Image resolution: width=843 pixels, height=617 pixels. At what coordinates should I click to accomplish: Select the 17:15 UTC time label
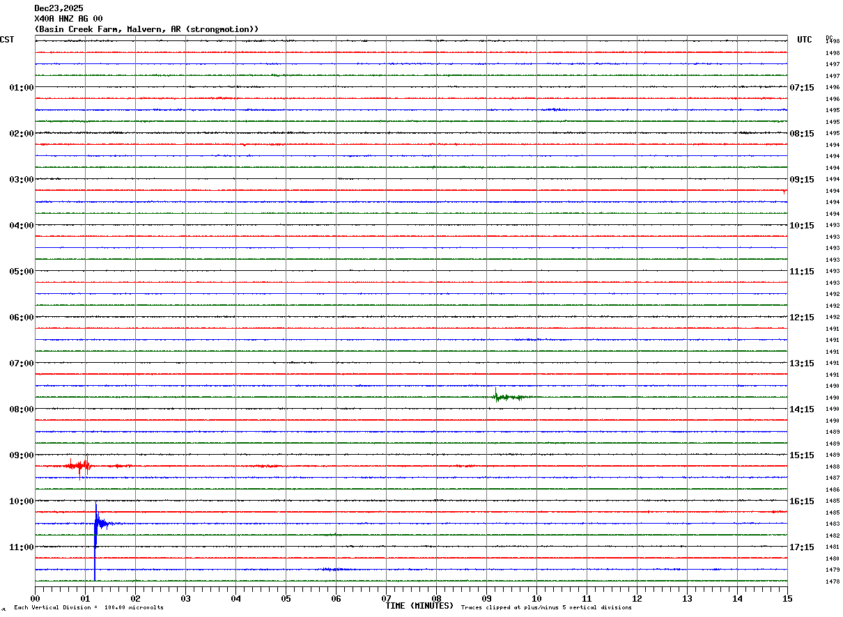click(x=801, y=547)
